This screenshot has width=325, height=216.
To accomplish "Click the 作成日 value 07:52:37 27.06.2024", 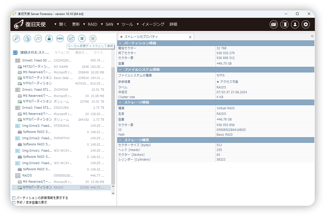I will click(x=232, y=92).
